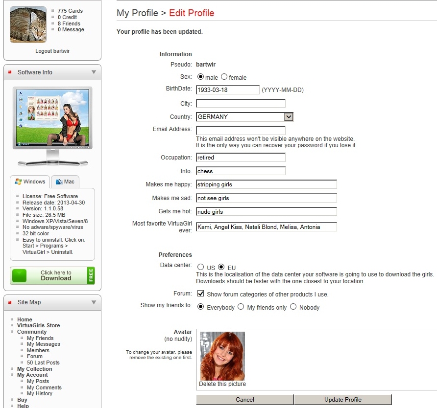The image size is (437, 408).
Task: Set show friends to My friends only
Action: click(x=241, y=307)
